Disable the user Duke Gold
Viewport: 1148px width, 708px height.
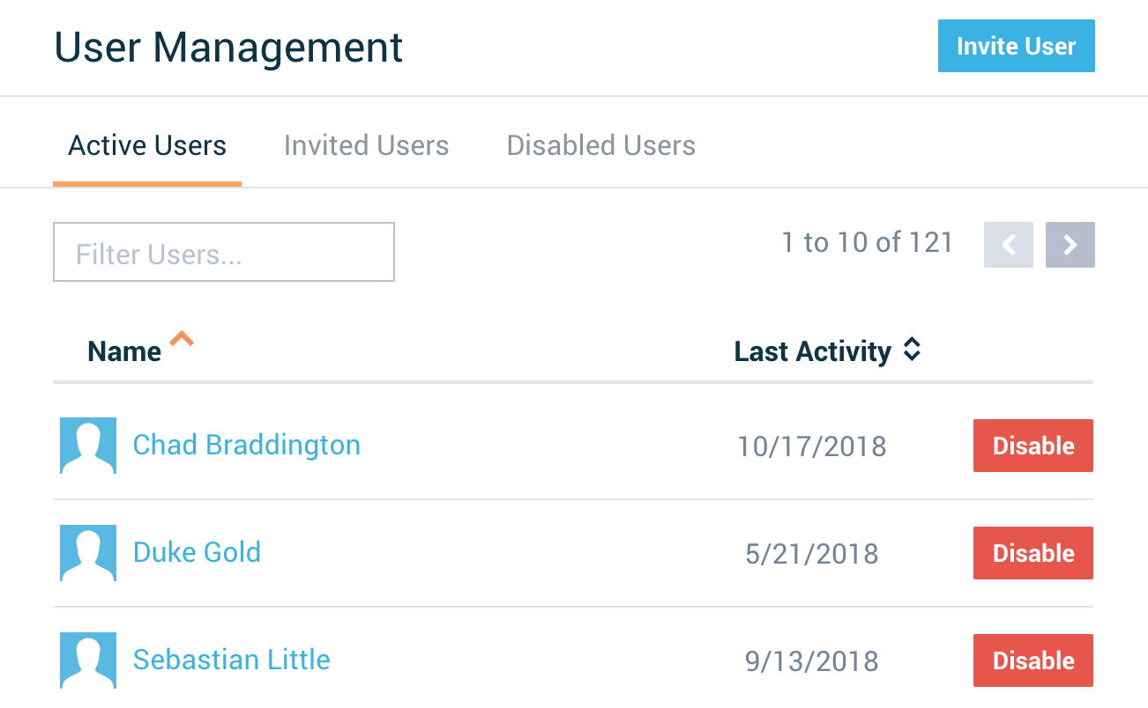pos(1032,553)
